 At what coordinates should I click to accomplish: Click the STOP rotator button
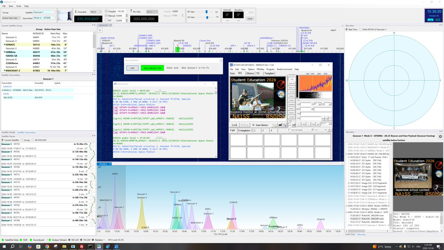click(250, 19)
